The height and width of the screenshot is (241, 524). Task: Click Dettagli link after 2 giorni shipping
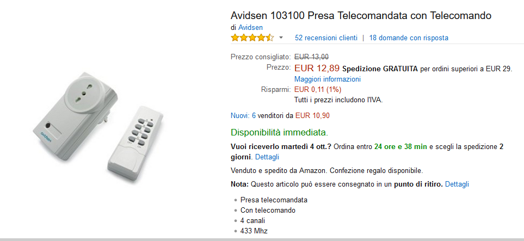click(267, 157)
